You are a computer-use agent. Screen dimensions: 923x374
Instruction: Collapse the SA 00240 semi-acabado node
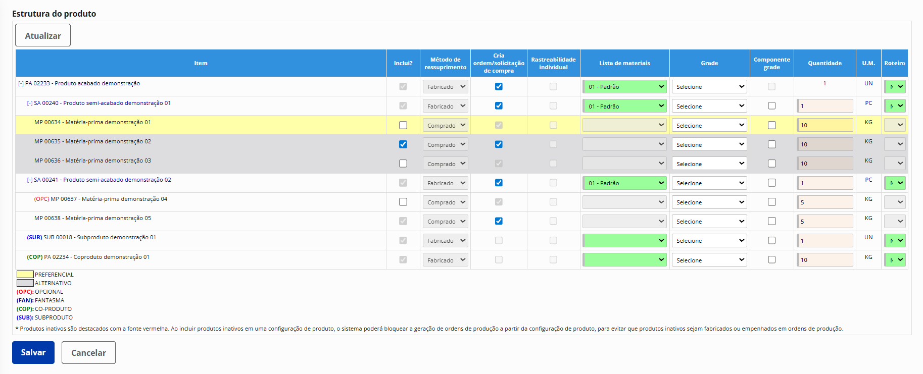30,103
